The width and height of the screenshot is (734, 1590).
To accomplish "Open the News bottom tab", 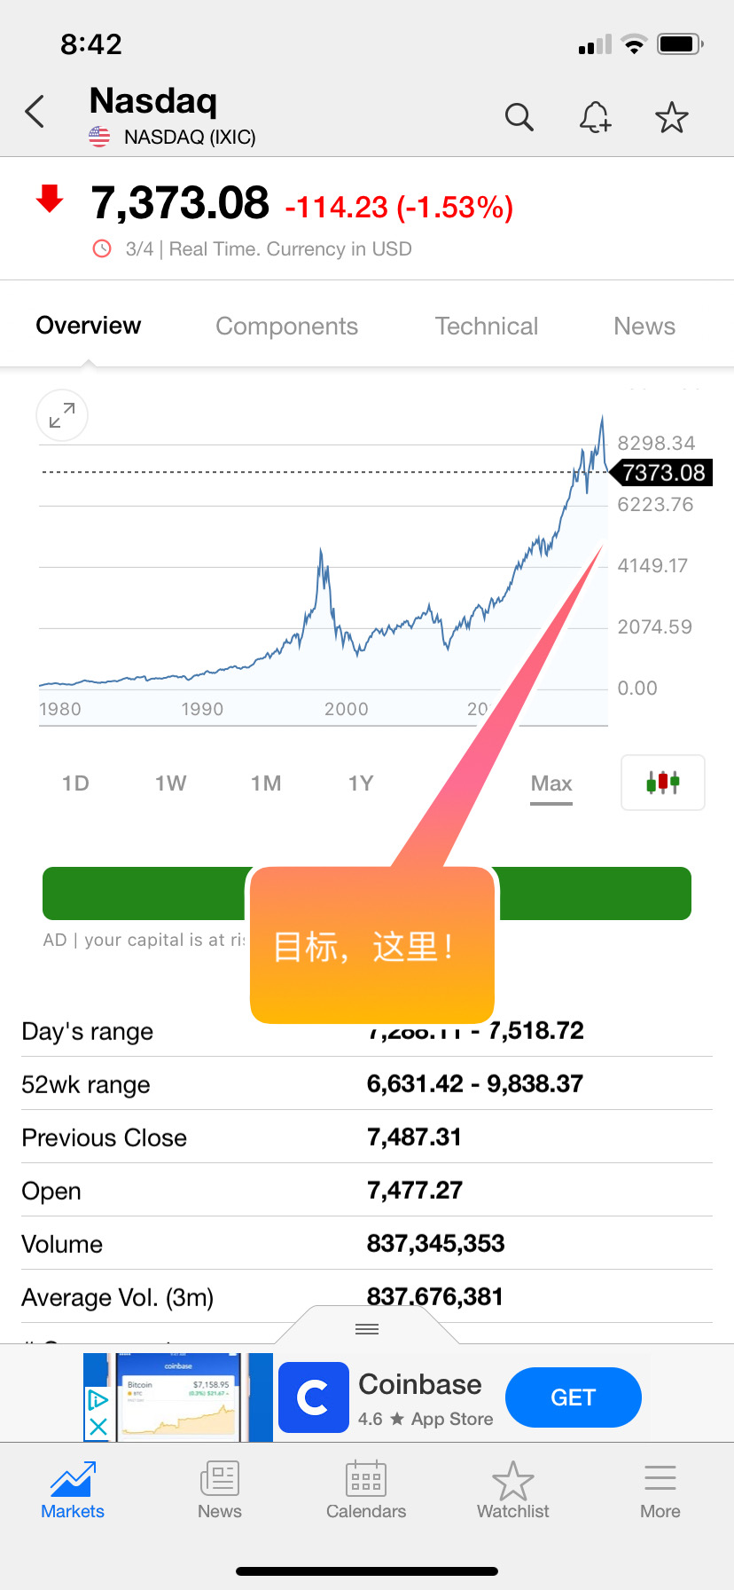I will (220, 1492).
